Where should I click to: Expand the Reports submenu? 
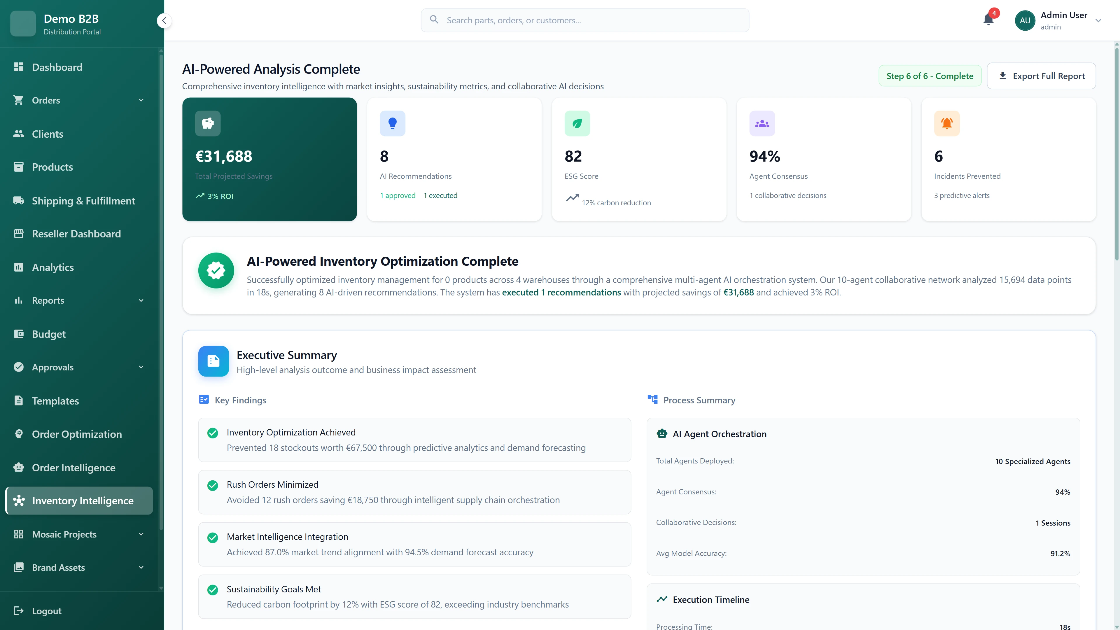pos(141,300)
